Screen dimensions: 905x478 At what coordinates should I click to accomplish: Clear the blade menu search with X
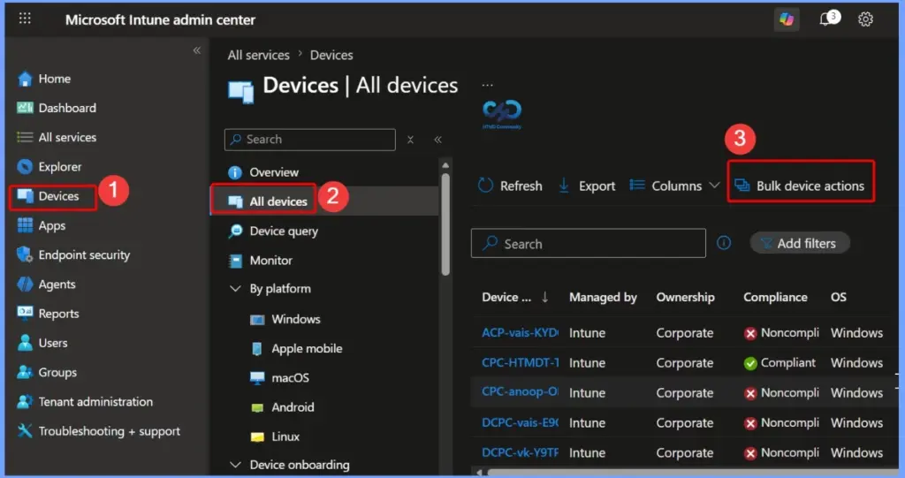click(x=410, y=140)
